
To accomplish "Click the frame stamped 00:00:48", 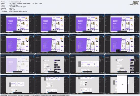I will [x=122, y=64].
